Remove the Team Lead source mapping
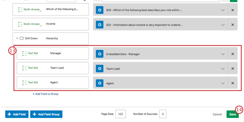The height and width of the screenshot is (122, 244). [x=233, y=69]
